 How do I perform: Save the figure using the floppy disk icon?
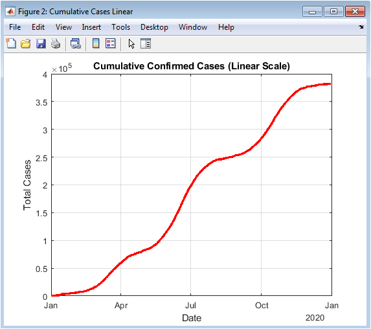pyautogui.click(x=41, y=44)
